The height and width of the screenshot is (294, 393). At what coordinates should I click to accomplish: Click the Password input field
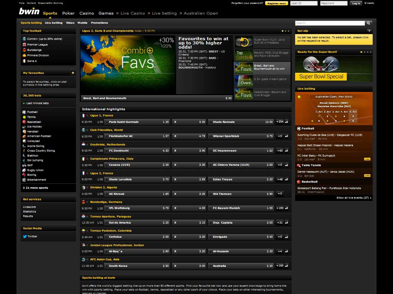[334, 3]
